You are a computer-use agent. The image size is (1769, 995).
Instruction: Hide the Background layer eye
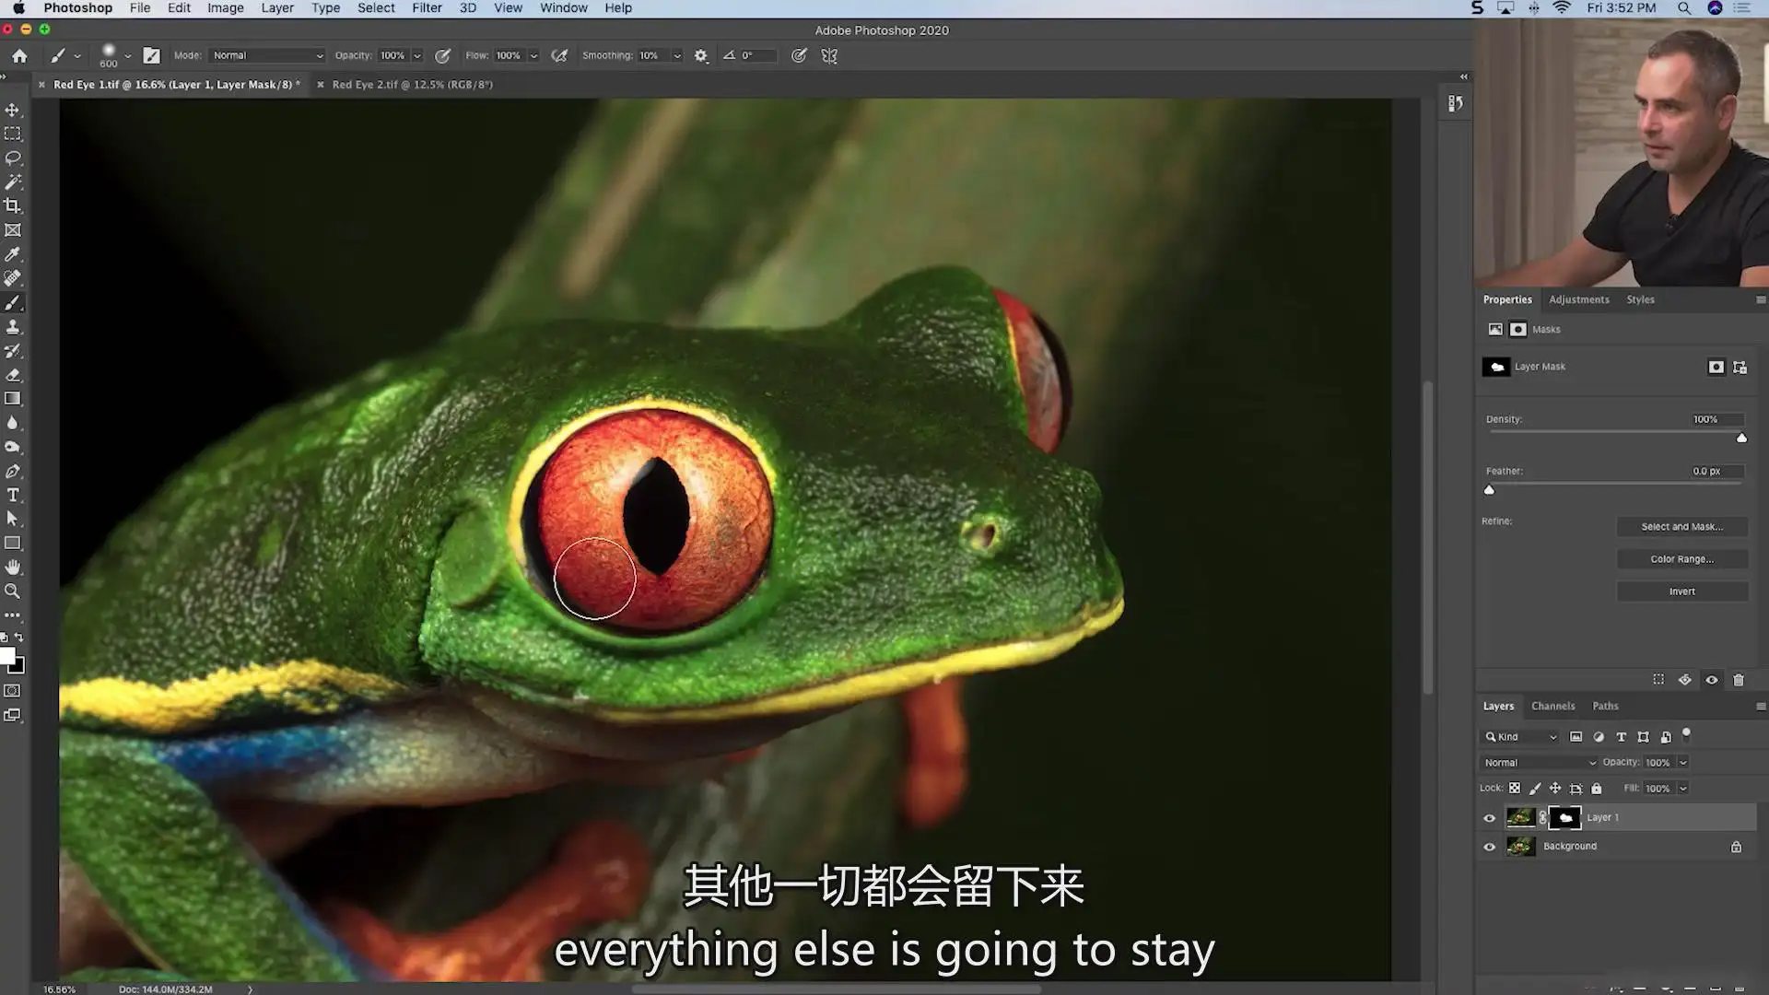pos(1489,846)
